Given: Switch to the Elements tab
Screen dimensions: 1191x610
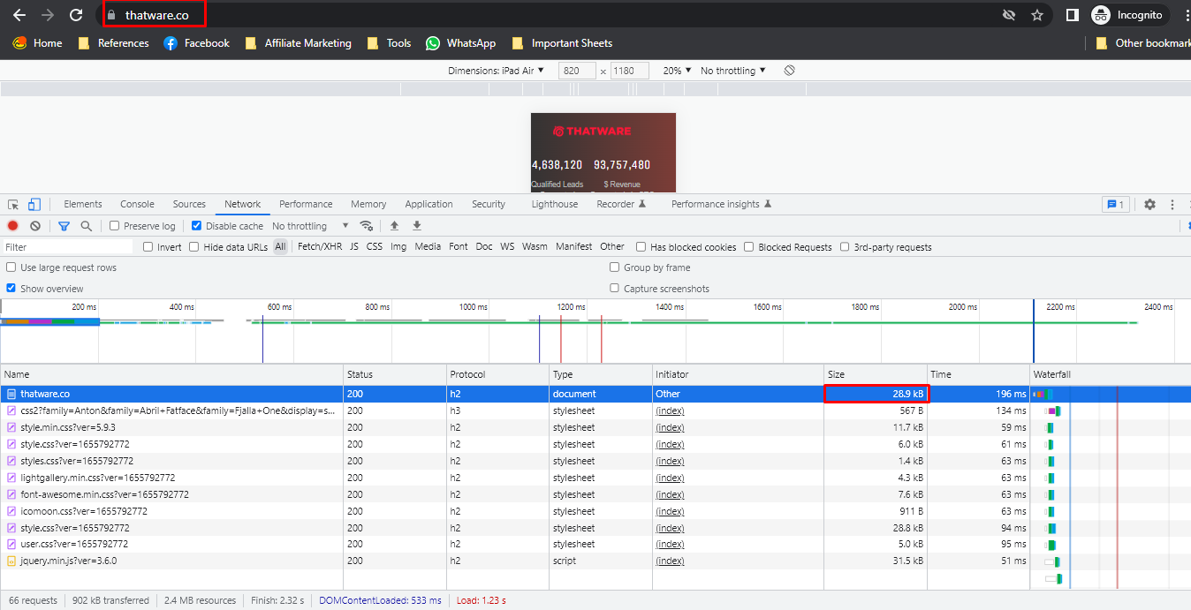Looking at the screenshot, I should (x=83, y=204).
